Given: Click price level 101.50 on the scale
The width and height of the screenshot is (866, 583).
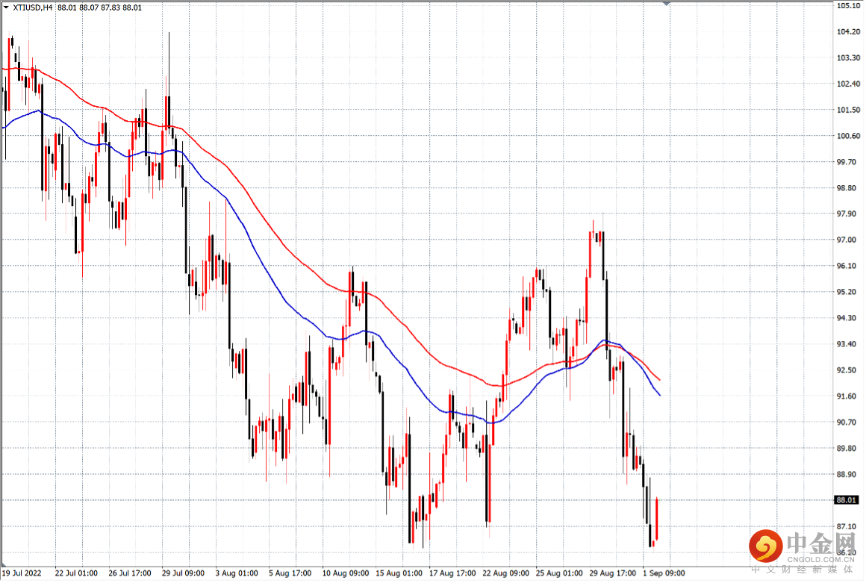Looking at the screenshot, I should 848,109.
